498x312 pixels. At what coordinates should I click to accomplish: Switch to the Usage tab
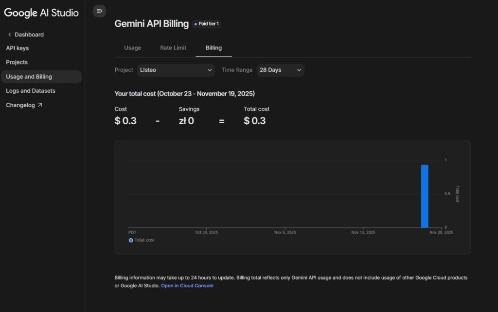click(132, 48)
